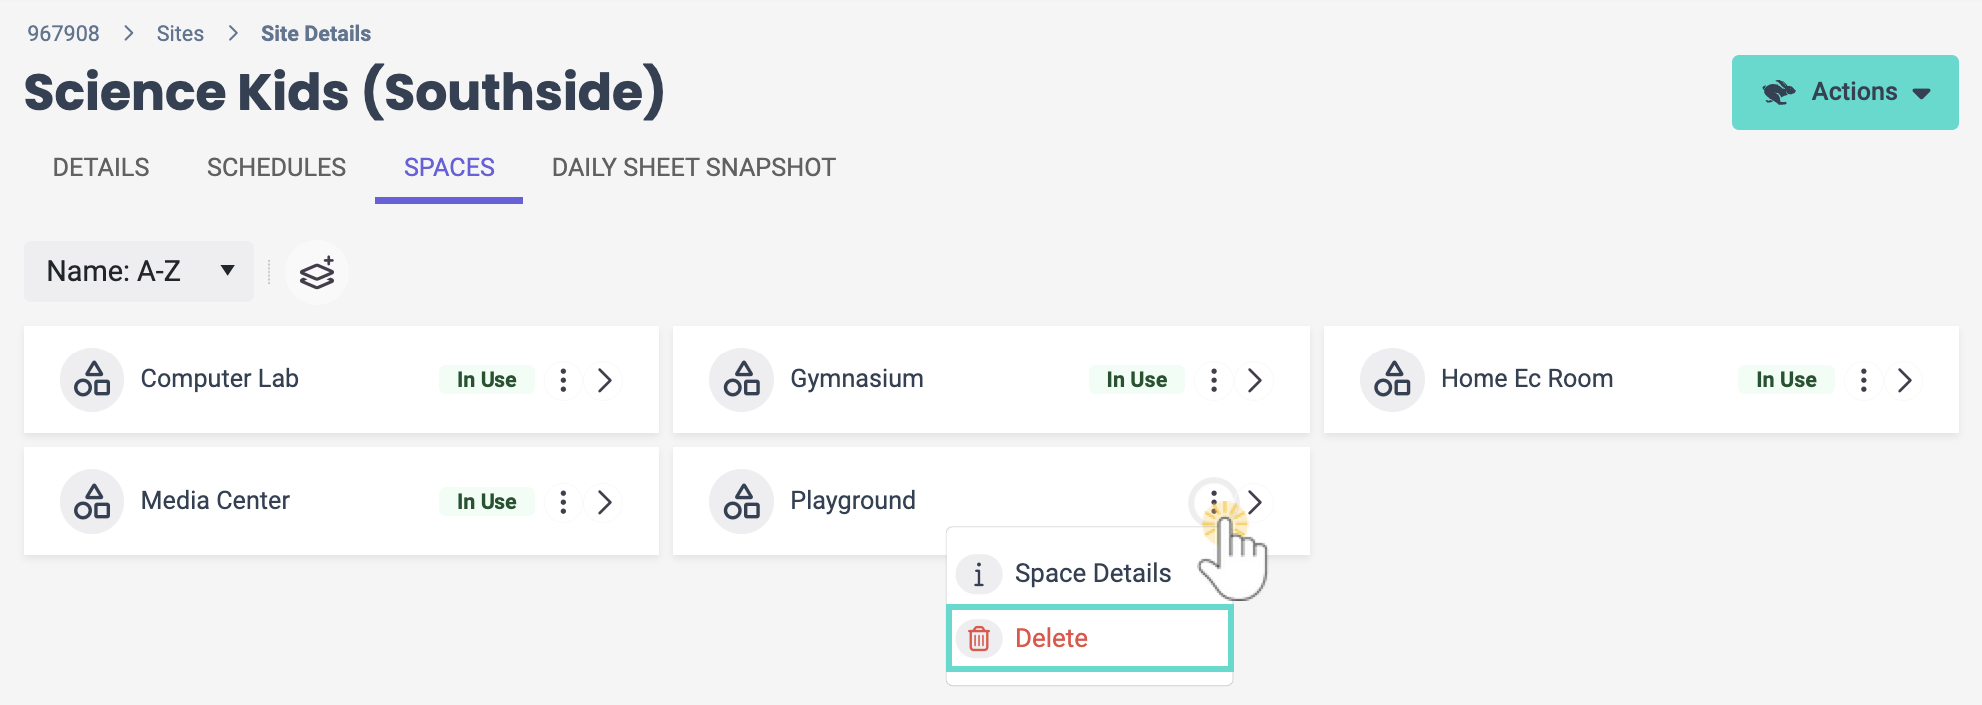1982x705 pixels.
Task: Open Home Ec Room three-dot menu
Action: (1863, 380)
